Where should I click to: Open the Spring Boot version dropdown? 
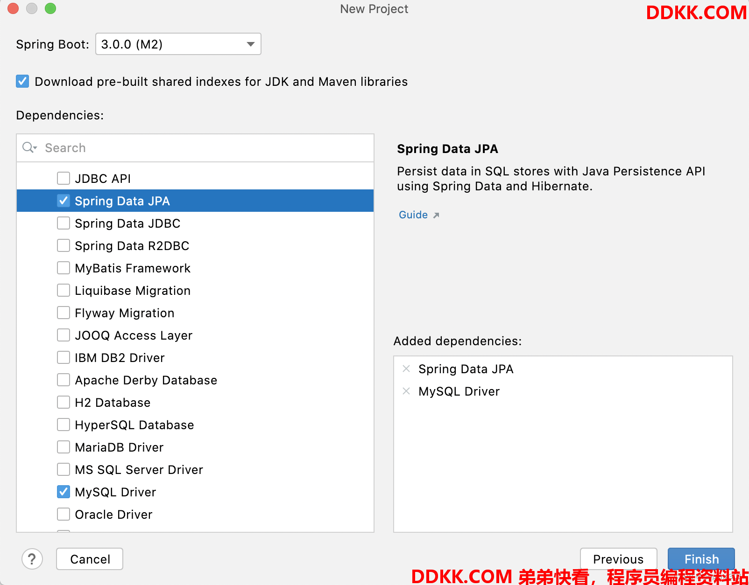pos(178,44)
